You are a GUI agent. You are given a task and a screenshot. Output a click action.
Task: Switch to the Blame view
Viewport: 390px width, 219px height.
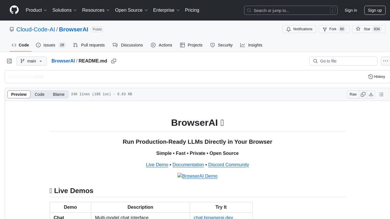pos(59,94)
